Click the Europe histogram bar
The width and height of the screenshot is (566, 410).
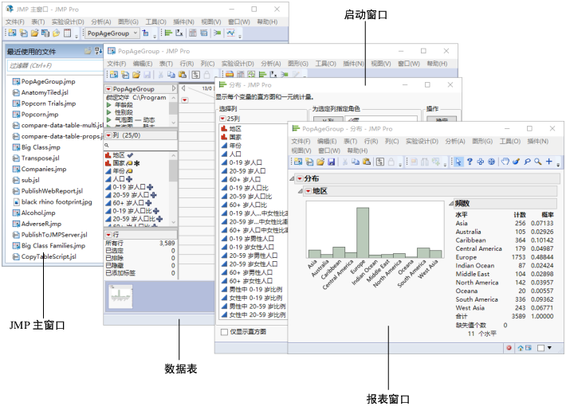pyautogui.click(x=363, y=232)
